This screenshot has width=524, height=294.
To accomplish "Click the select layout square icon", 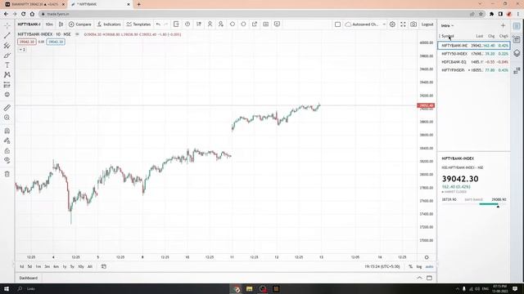I will (337, 24).
